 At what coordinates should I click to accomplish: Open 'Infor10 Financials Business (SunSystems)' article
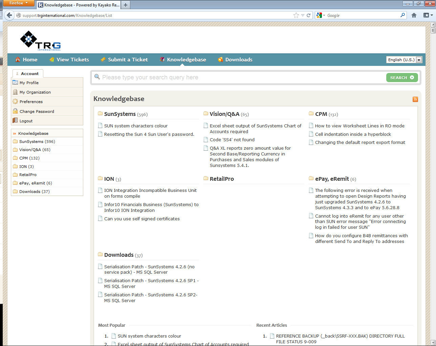click(151, 207)
